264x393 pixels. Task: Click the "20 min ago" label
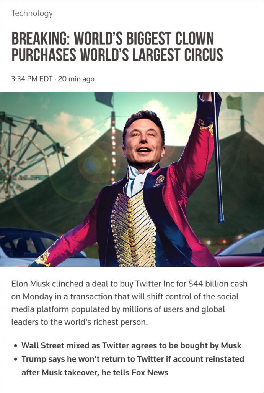[x=76, y=79]
